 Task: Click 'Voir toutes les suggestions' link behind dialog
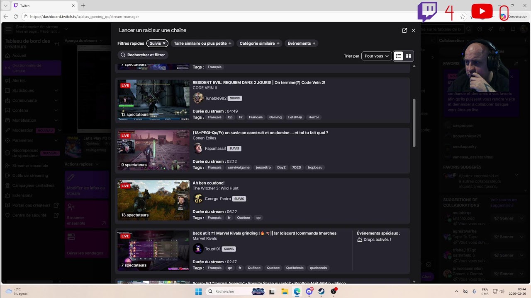click(x=504, y=202)
